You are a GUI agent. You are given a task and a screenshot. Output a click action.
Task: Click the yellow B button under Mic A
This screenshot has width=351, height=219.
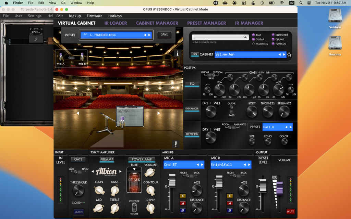tap(182, 196)
